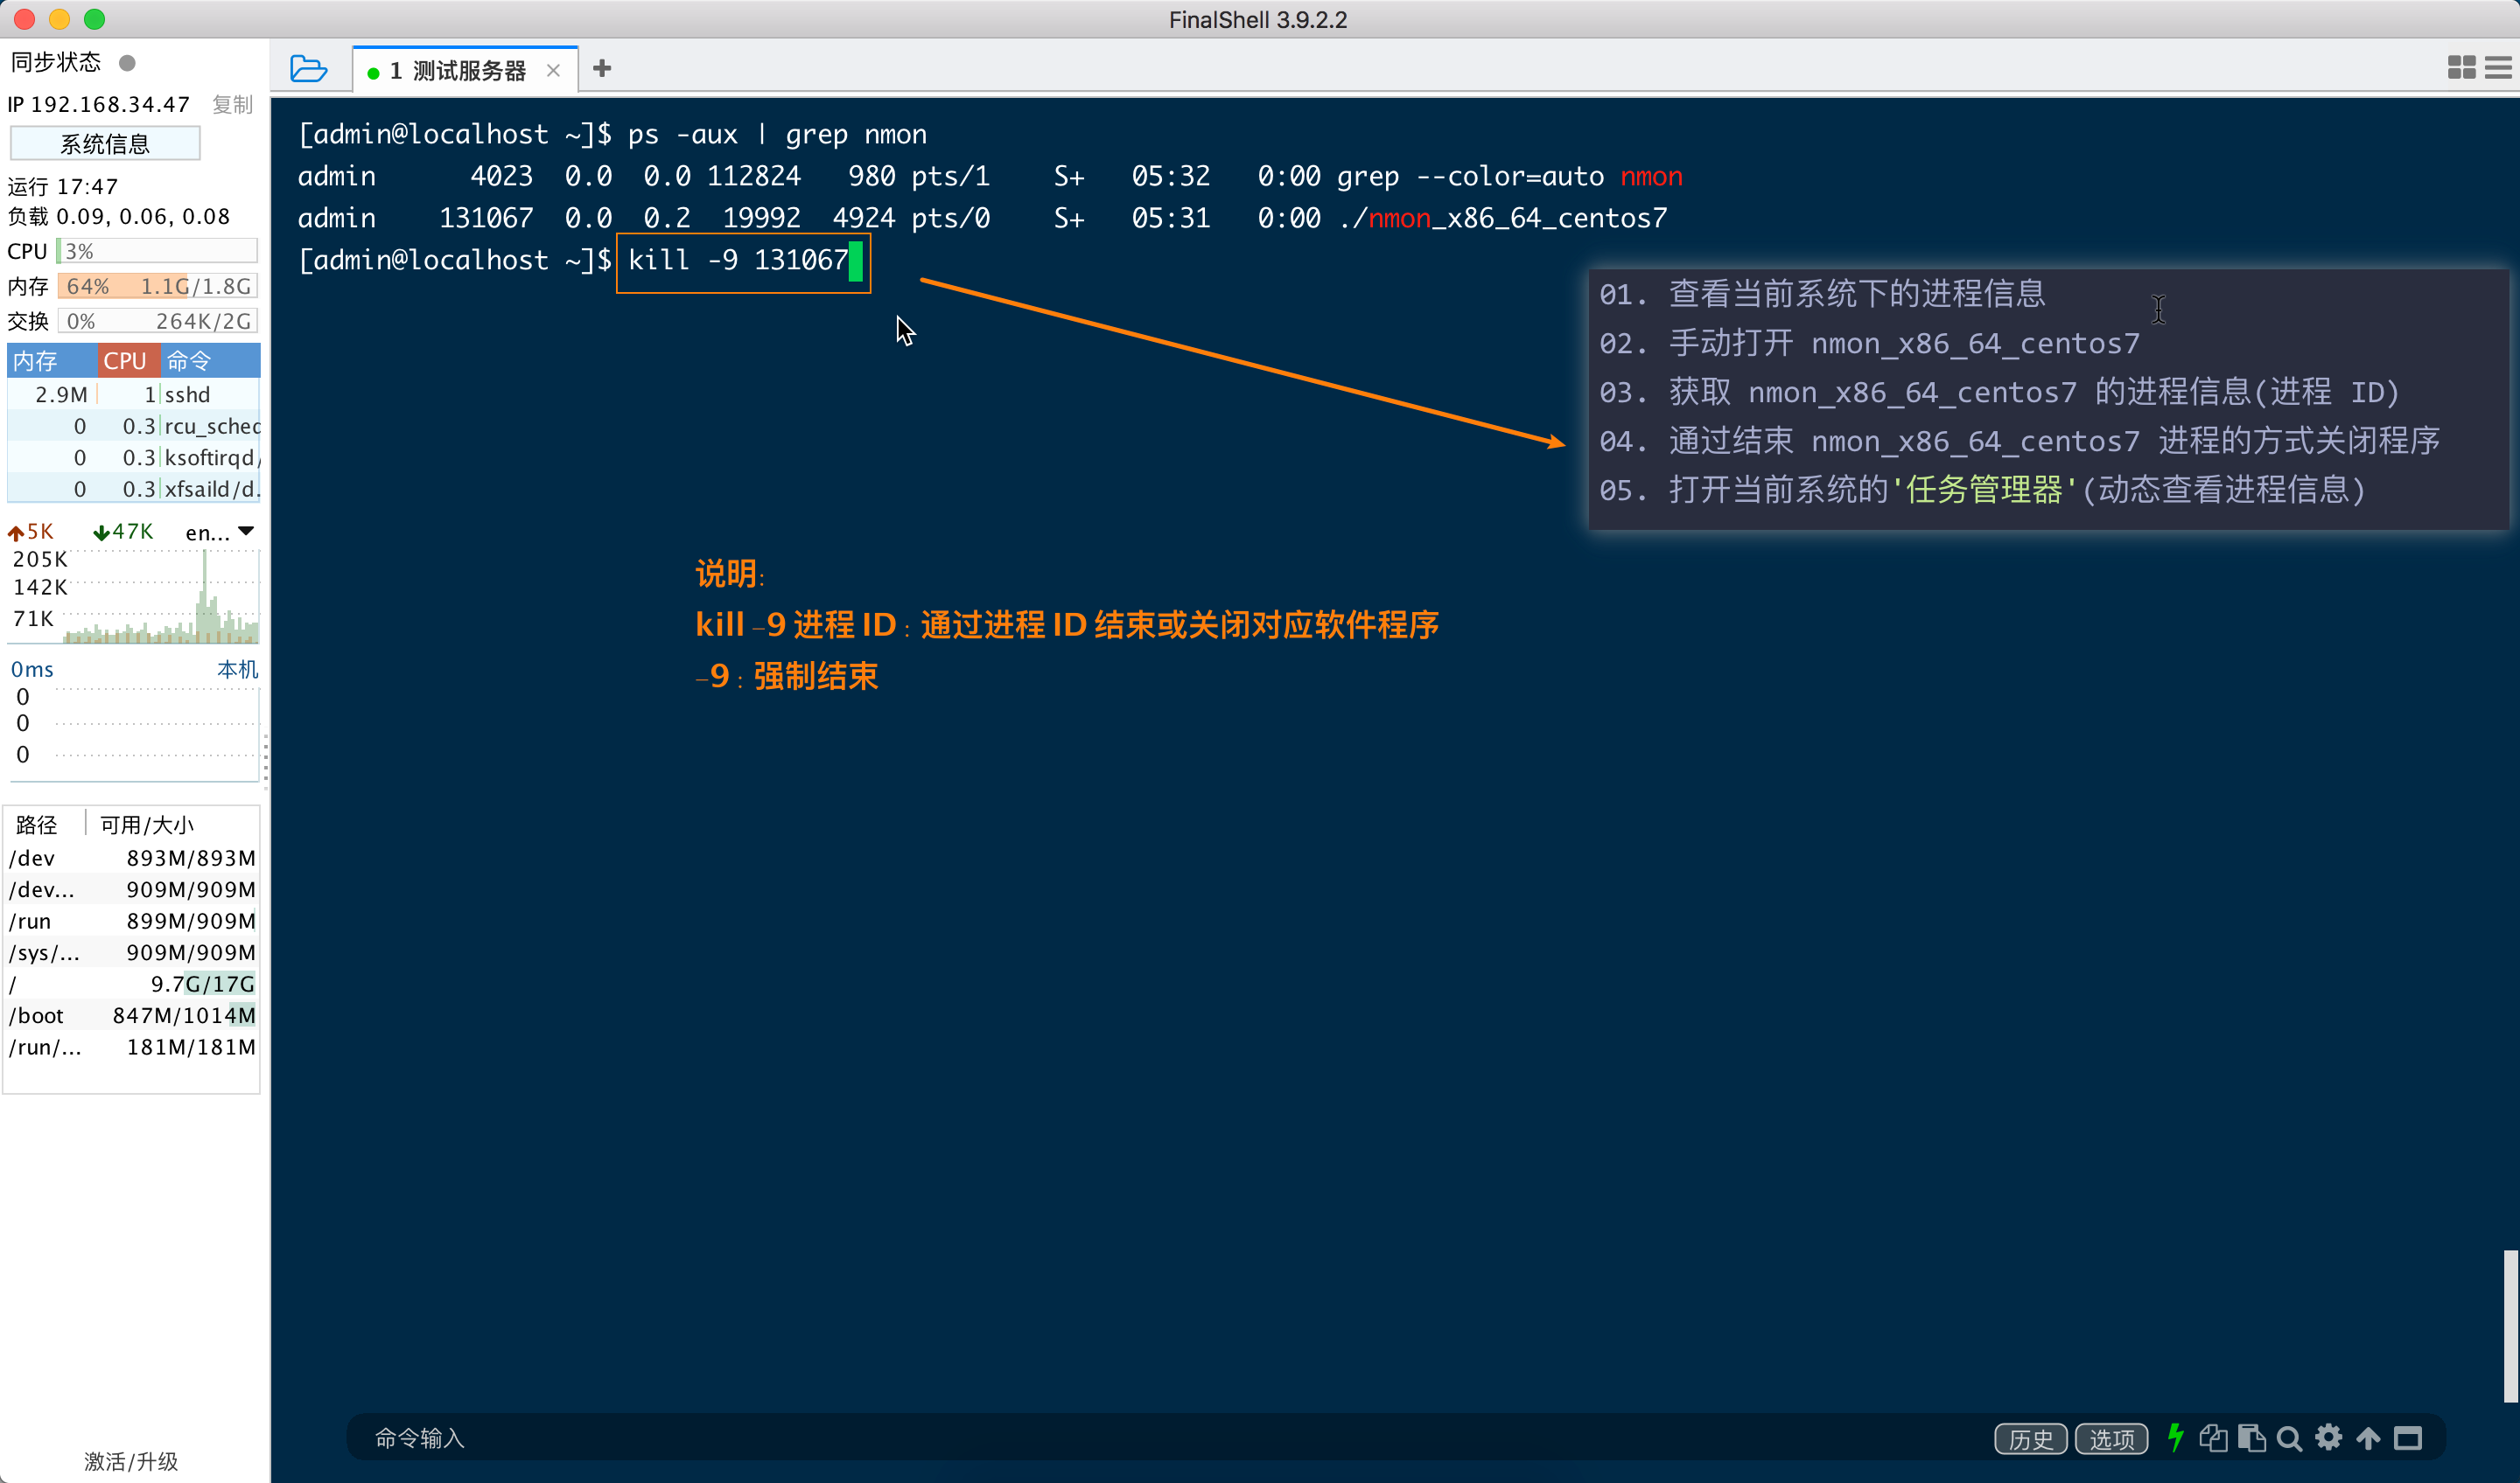Click the paste icon in command bar
The image size is (2520, 1483).
point(2251,1438)
